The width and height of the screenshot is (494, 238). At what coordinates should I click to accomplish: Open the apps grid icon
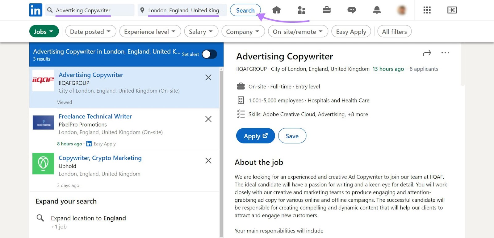tap(427, 10)
